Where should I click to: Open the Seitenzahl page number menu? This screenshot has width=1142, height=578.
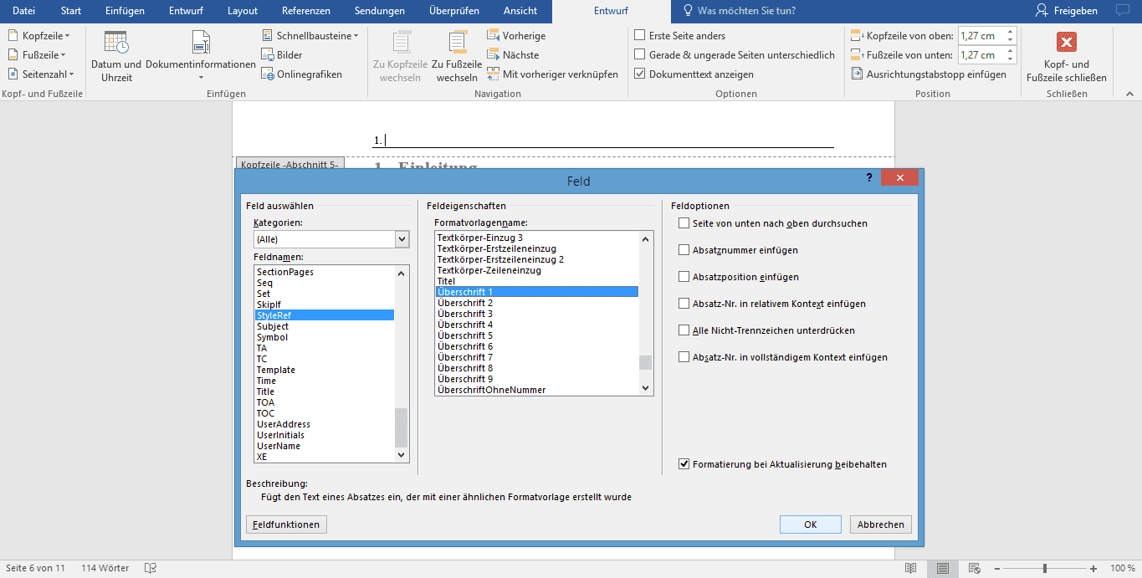[x=41, y=74]
